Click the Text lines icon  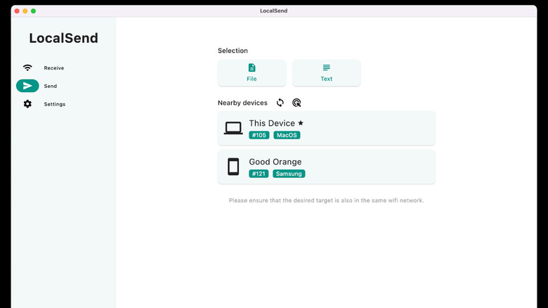326,68
